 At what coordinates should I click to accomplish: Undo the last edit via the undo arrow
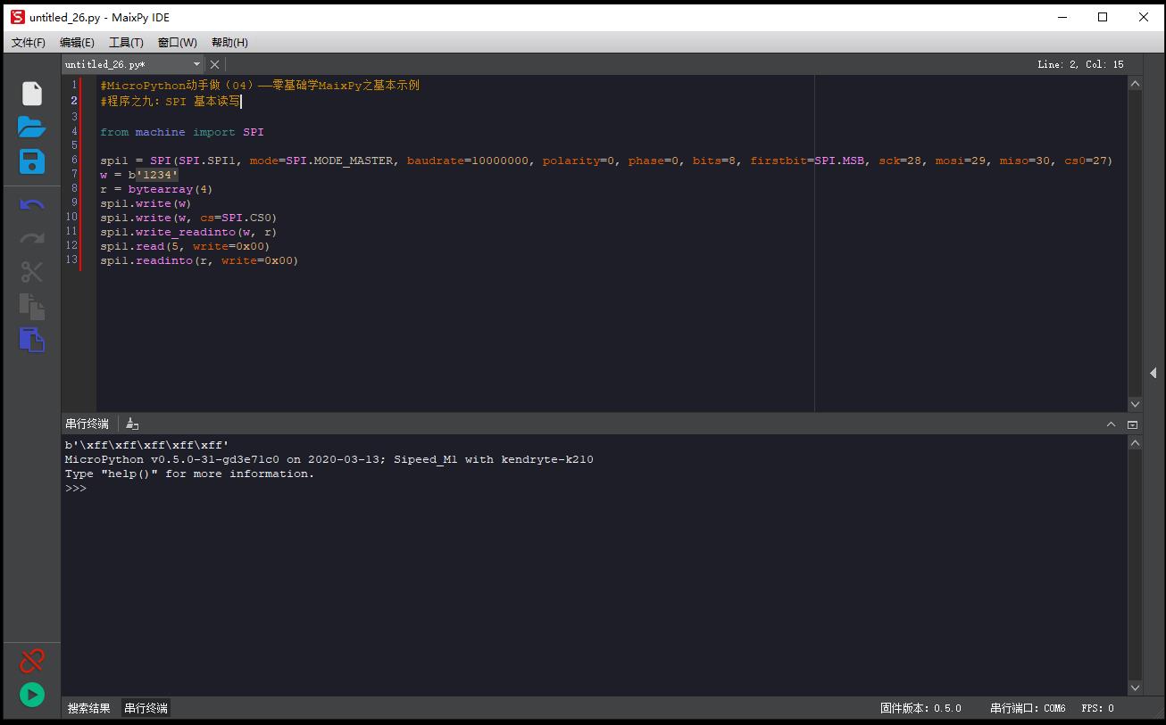click(x=32, y=205)
